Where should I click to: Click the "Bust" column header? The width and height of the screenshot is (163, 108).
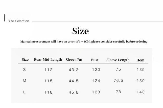pos(95,60)
